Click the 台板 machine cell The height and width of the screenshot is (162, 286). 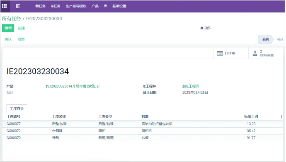click(x=145, y=138)
